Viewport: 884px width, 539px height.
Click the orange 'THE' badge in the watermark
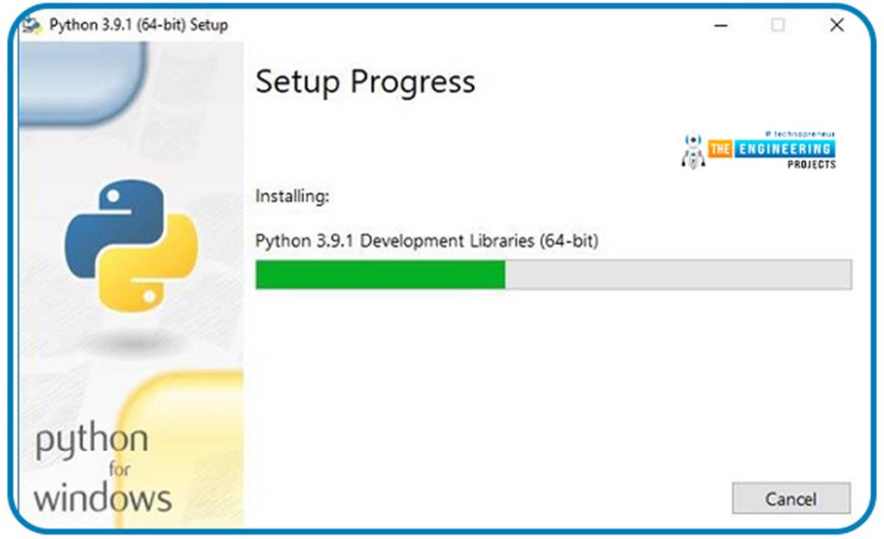point(721,149)
